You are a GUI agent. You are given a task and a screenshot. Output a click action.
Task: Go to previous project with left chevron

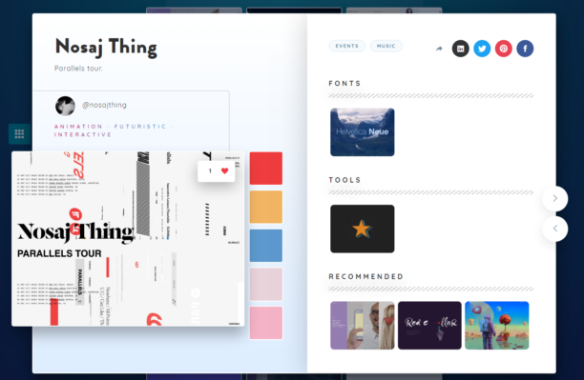tap(555, 229)
